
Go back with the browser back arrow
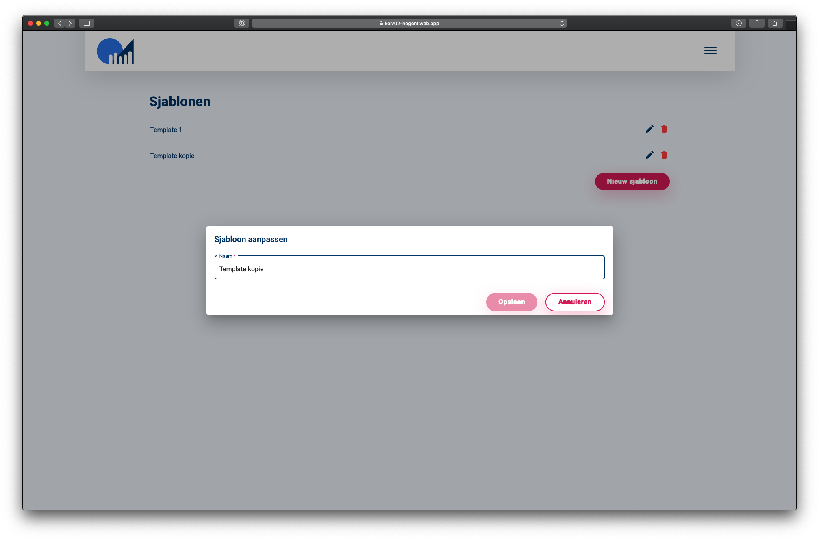[60, 23]
